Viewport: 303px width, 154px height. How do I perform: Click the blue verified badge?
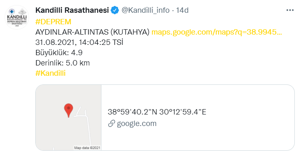(x=115, y=10)
